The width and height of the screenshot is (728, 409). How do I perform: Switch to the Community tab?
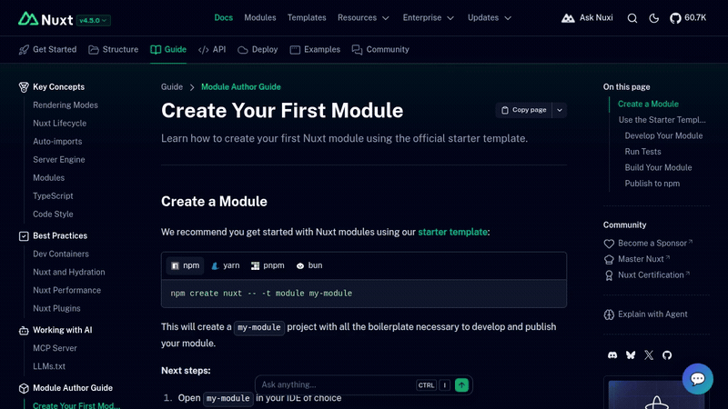pos(380,50)
